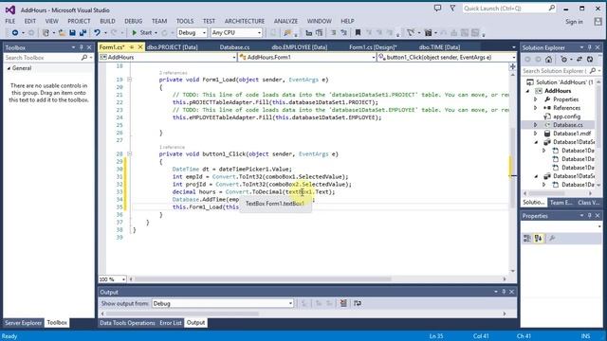Screen dimensions: 607x341
Task: Pin the Toolbox panel with pushpin icon
Action: (82, 47)
